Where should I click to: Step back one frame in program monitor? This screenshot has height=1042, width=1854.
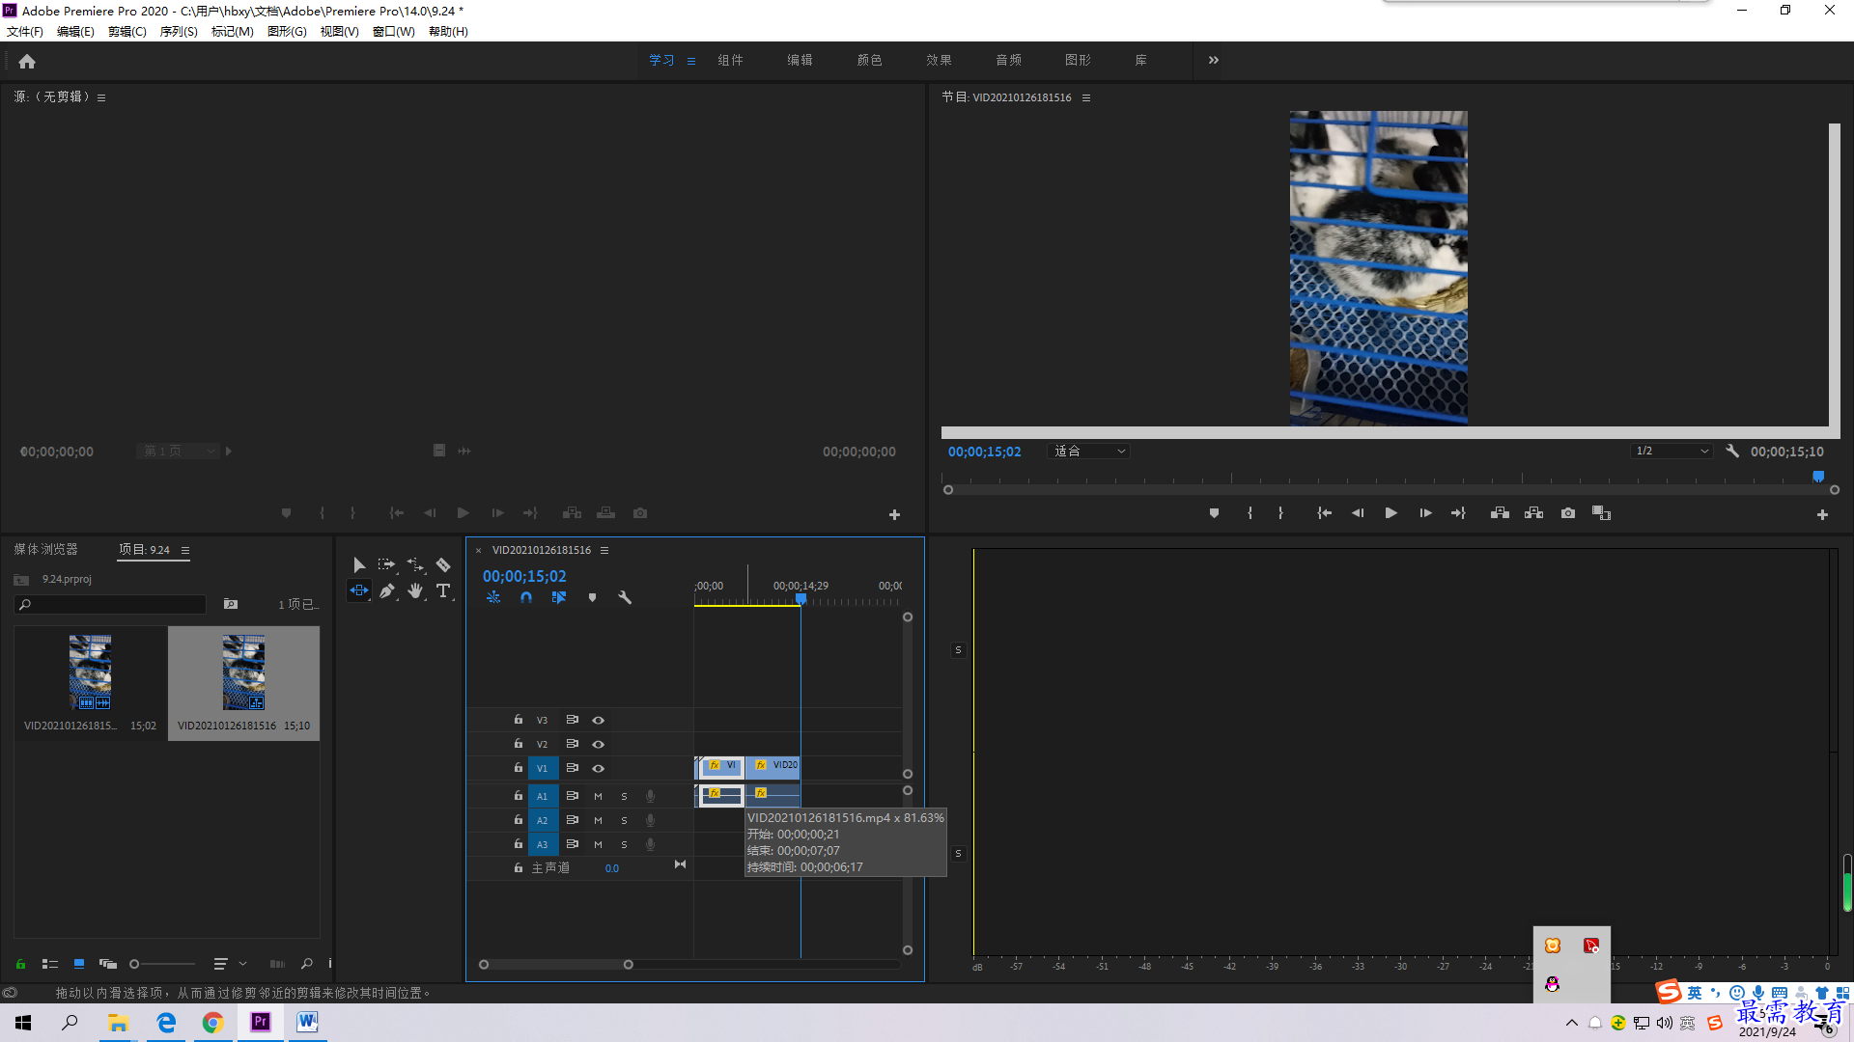[x=1358, y=513]
